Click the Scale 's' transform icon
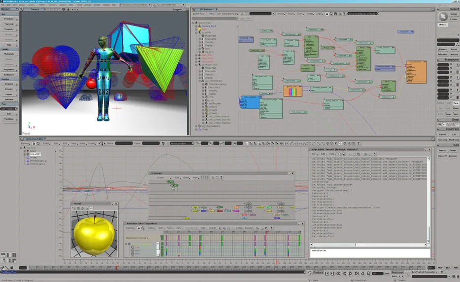This screenshot has height=282, width=460. pos(457,65)
